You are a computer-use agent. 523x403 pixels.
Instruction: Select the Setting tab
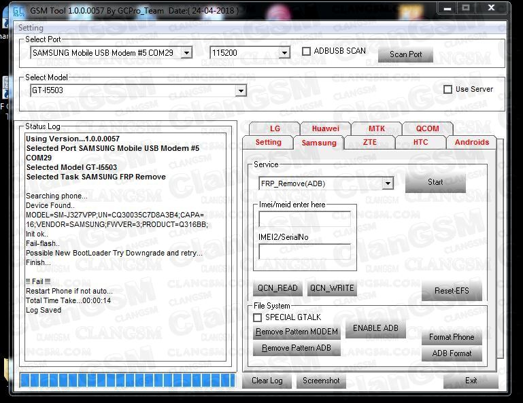point(268,142)
